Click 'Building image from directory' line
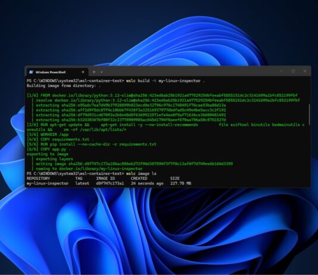 click(x=64, y=86)
